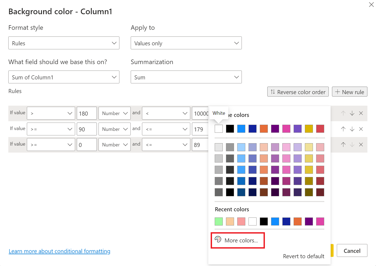376x266 pixels.
Task: Delete the 90 to 179 rule
Action: (x=361, y=129)
